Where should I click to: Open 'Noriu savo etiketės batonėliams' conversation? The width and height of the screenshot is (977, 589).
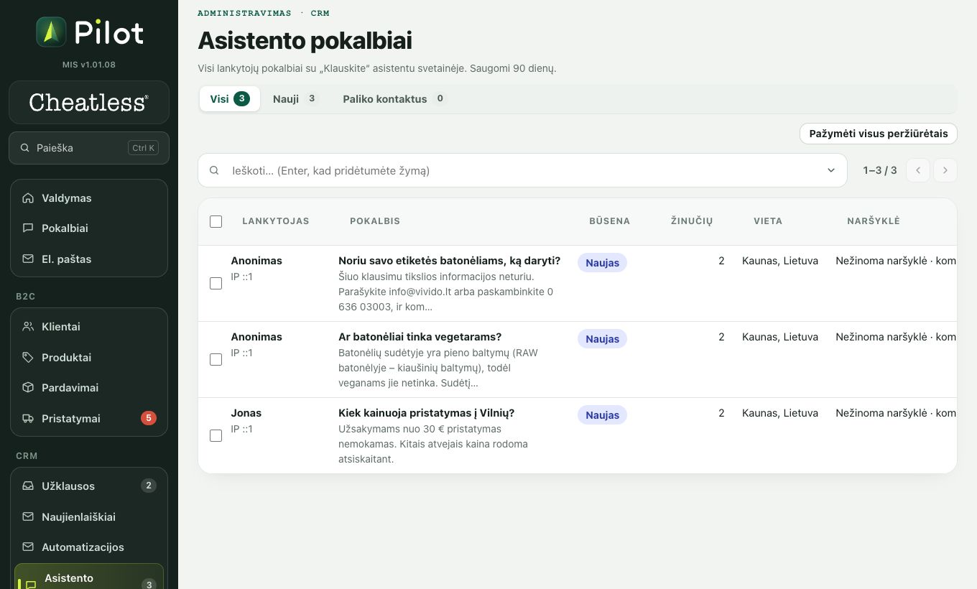(450, 261)
